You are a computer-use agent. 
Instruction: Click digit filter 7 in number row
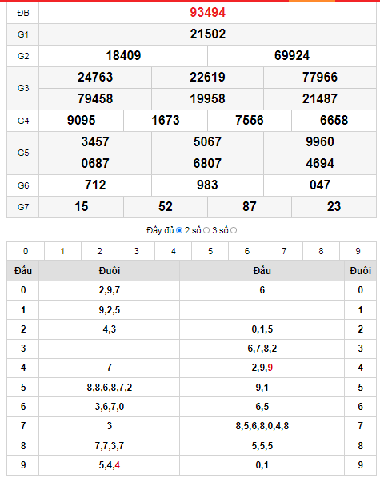pos(284,251)
